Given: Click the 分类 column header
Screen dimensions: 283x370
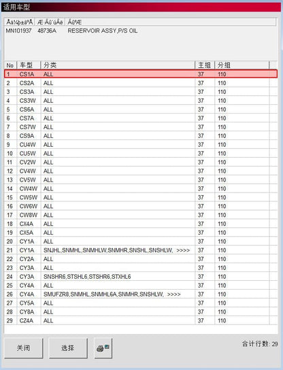Looking at the screenshot, I should (x=118, y=65).
